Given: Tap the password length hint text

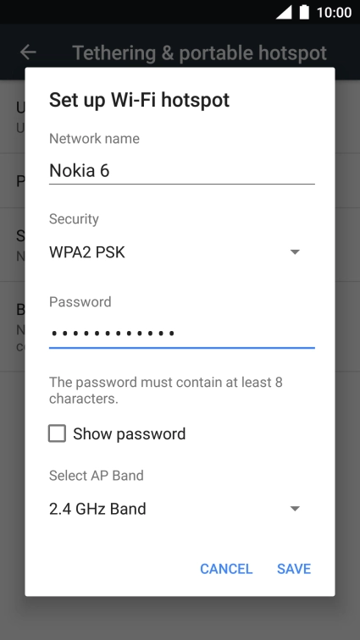Looking at the screenshot, I should [165, 390].
